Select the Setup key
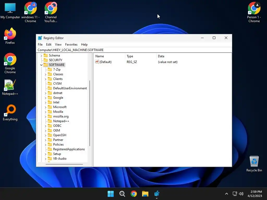 pyautogui.click(x=57, y=154)
